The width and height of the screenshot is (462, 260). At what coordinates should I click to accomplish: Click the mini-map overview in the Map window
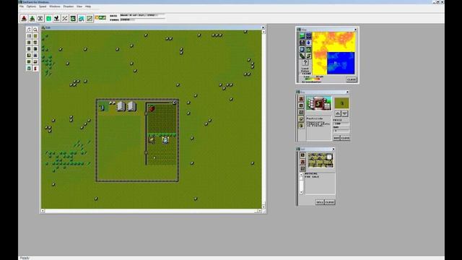tap(334, 53)
